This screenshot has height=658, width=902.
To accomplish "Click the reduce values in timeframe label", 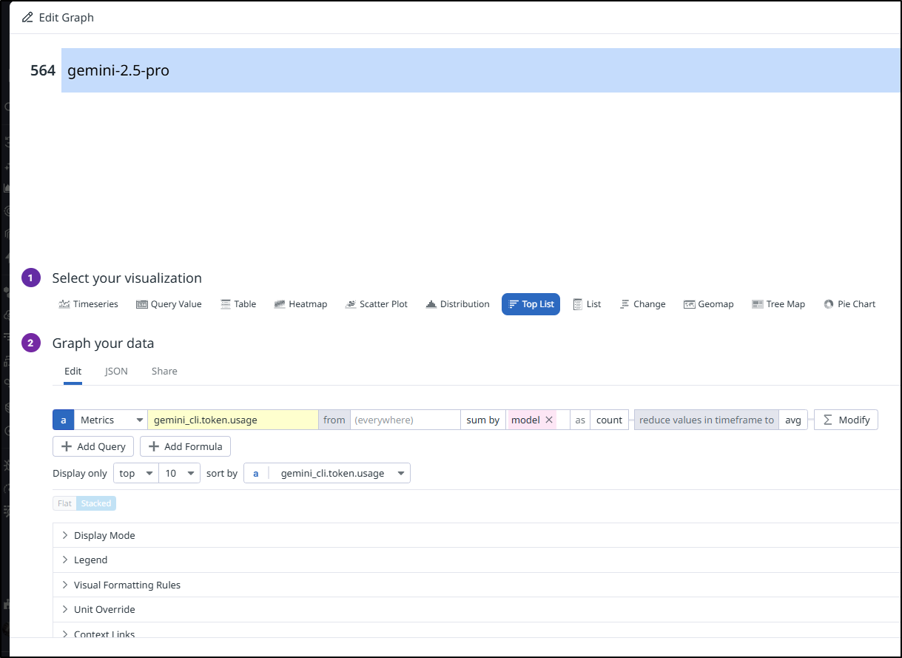I will tap(707, 420).
